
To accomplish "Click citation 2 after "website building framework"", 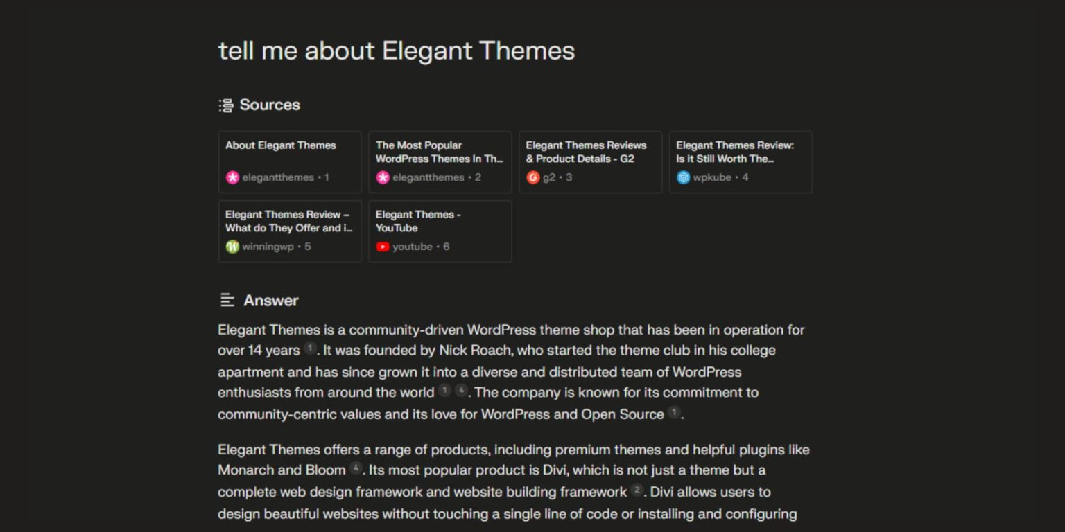I will [x=637, y=490].
